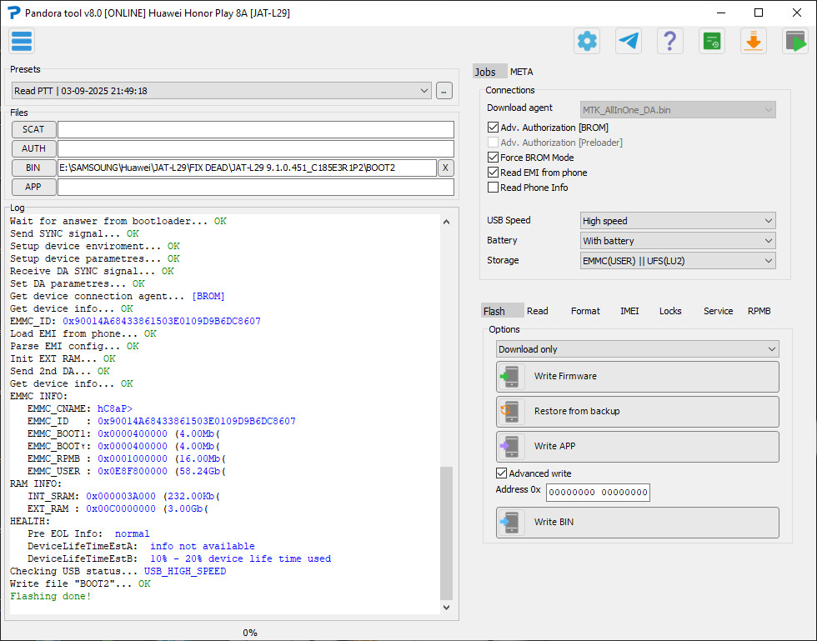Click 'USB_HIGH_SPEED' in the log
The image size is (817, 641).
point(185,571)
